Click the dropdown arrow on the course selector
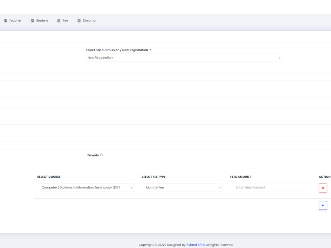331x248 pixels. [x=131, y=187]
